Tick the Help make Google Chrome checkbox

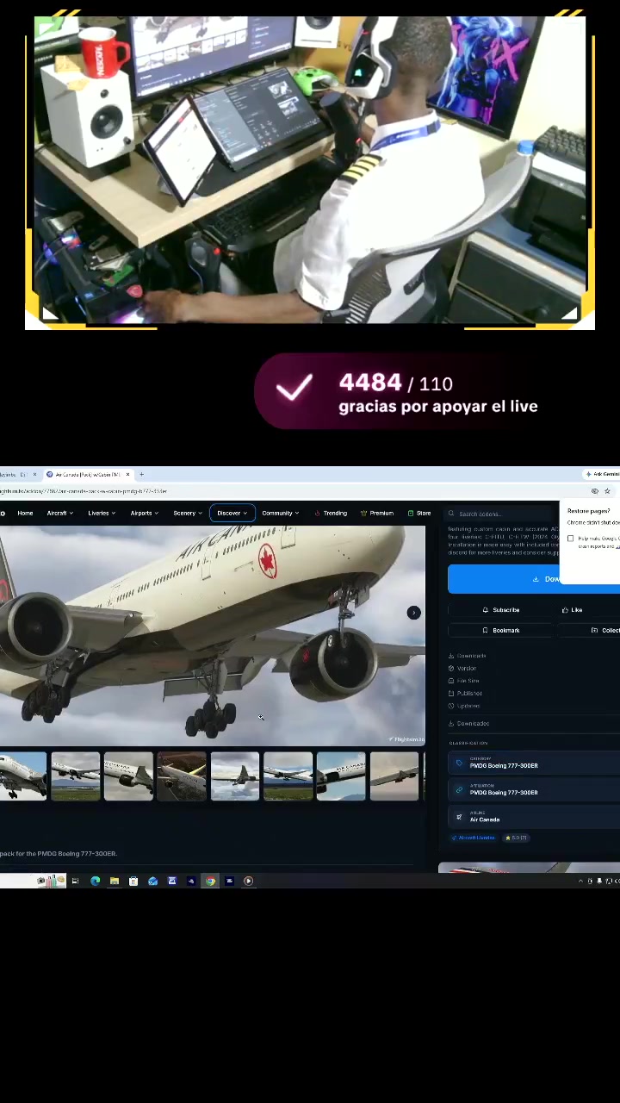pos(570,539)
